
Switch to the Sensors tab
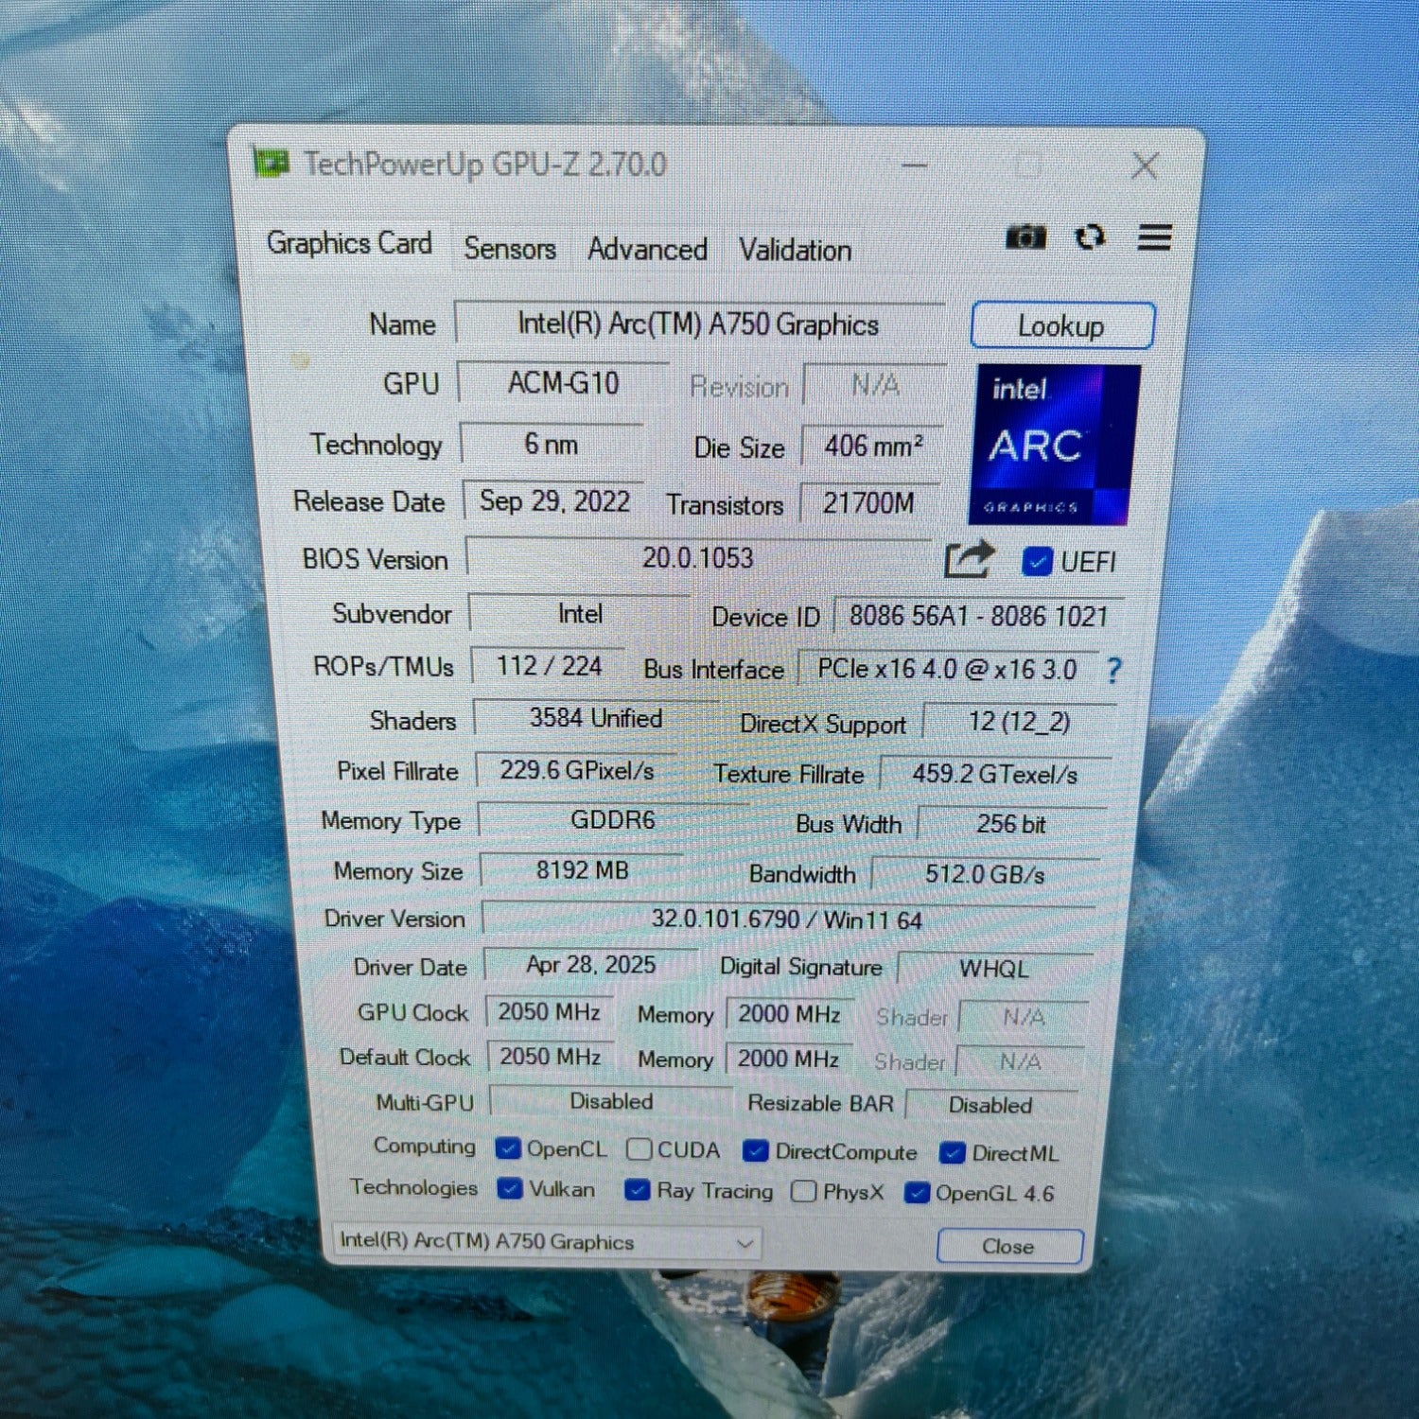510,248
